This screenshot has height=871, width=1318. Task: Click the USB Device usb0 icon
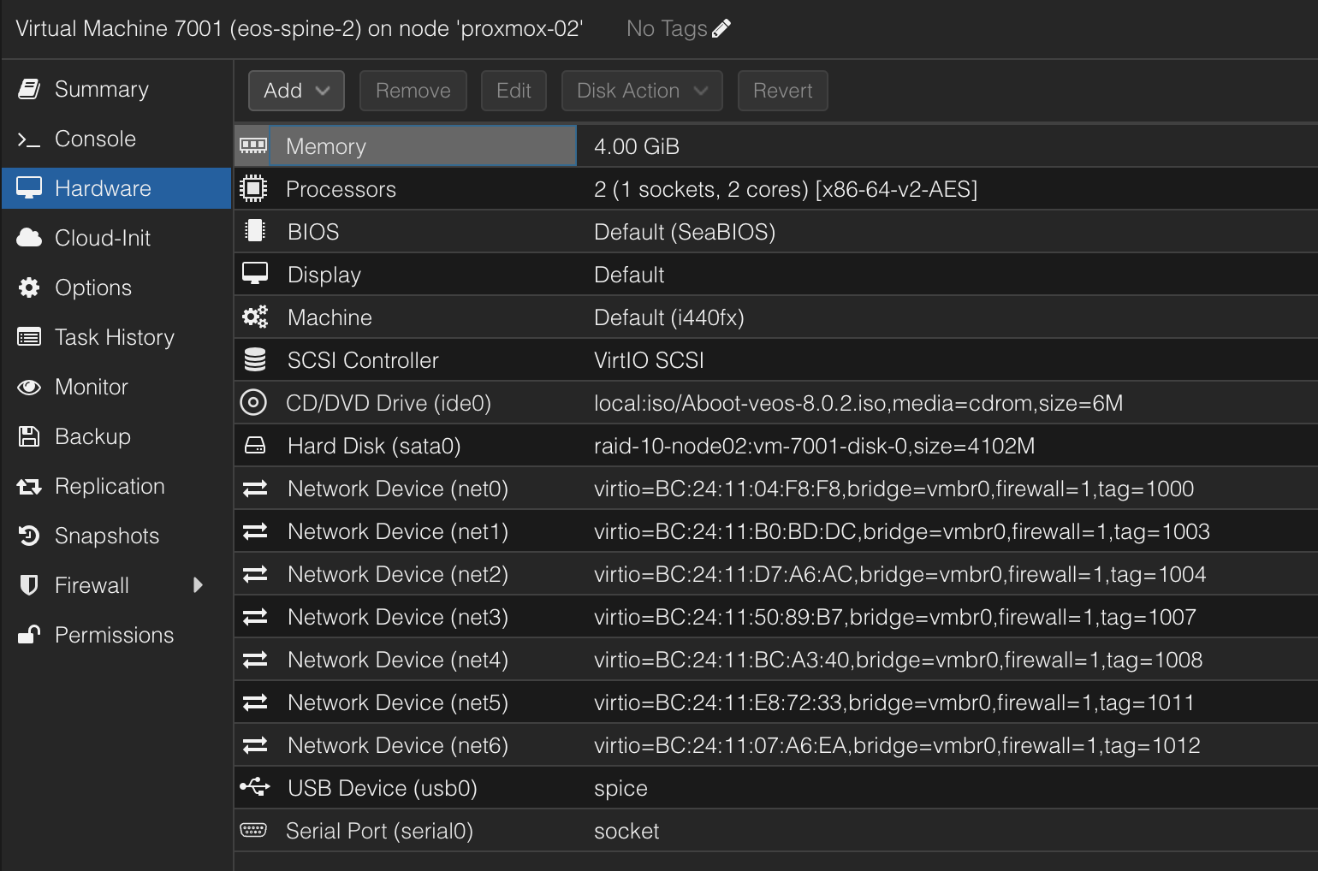coord(254,787)
